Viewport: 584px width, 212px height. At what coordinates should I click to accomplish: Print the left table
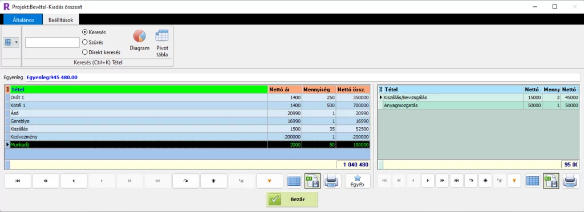tap(331, 181)
